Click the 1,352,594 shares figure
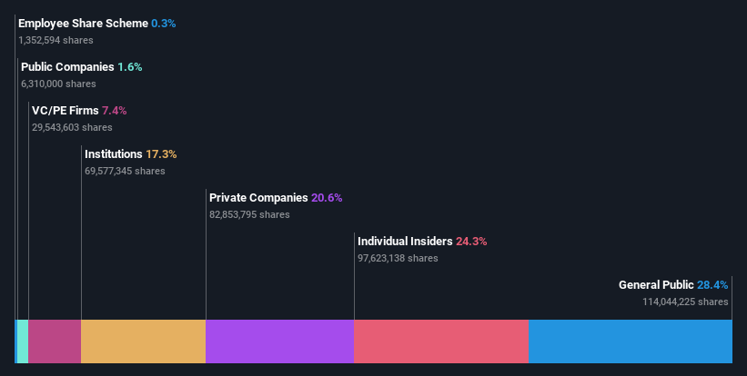 pos(56,40)
